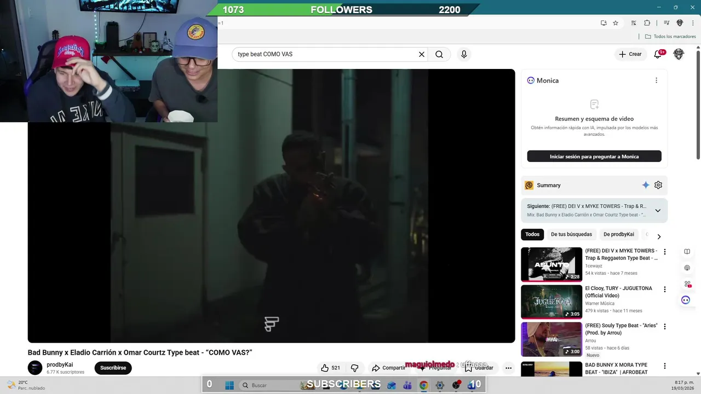Dislike the video with thumbs down
The image size is (701, 394).
pyautogui.click(x=354, y=368)
